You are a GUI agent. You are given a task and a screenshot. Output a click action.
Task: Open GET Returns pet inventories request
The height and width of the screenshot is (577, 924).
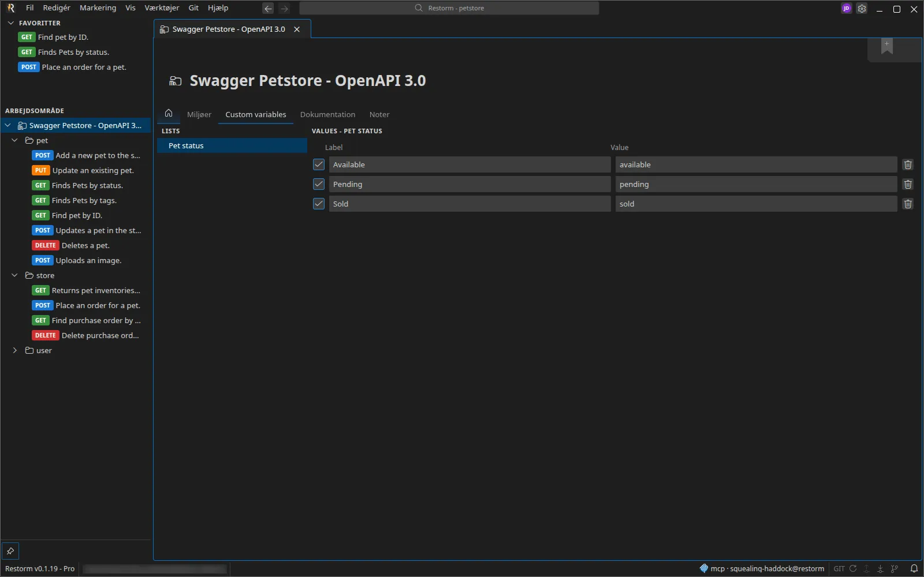click(76, 290)
